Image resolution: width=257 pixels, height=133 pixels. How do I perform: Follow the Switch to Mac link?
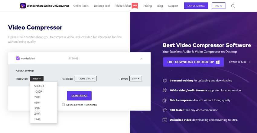click(239, 62)
